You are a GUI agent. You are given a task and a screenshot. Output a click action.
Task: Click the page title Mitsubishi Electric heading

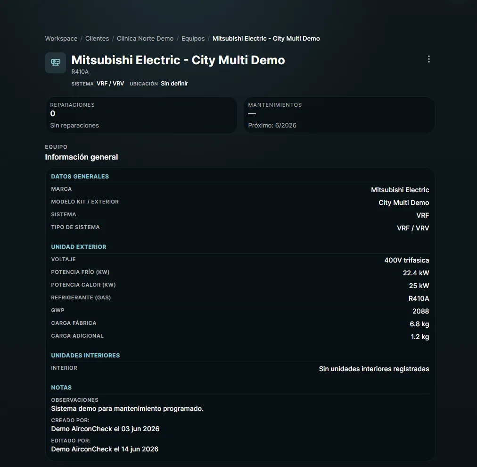pyautogui.click(x=178, y=60)
